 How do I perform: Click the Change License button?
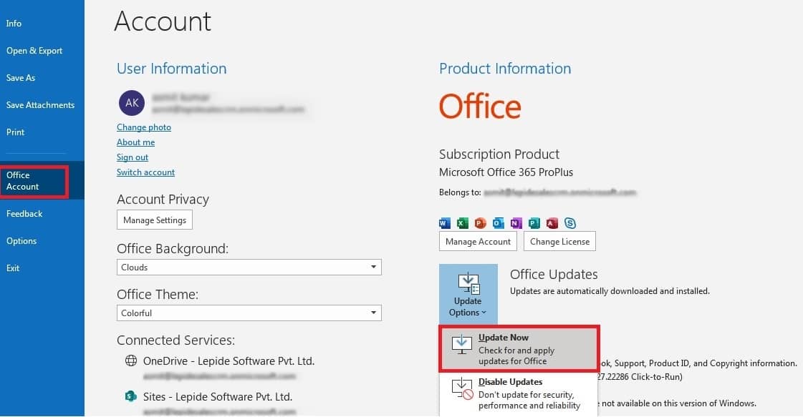[559, 242]
